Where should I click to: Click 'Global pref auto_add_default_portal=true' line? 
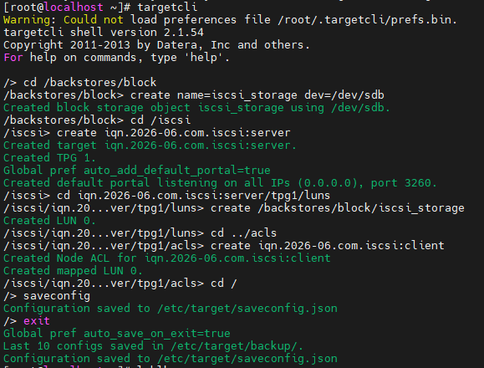coord(137,171)
